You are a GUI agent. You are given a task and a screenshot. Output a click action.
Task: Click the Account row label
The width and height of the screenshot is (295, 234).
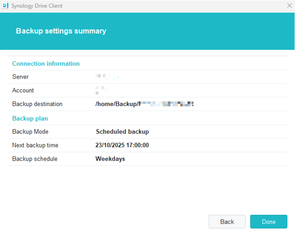[x=23, y=90]
